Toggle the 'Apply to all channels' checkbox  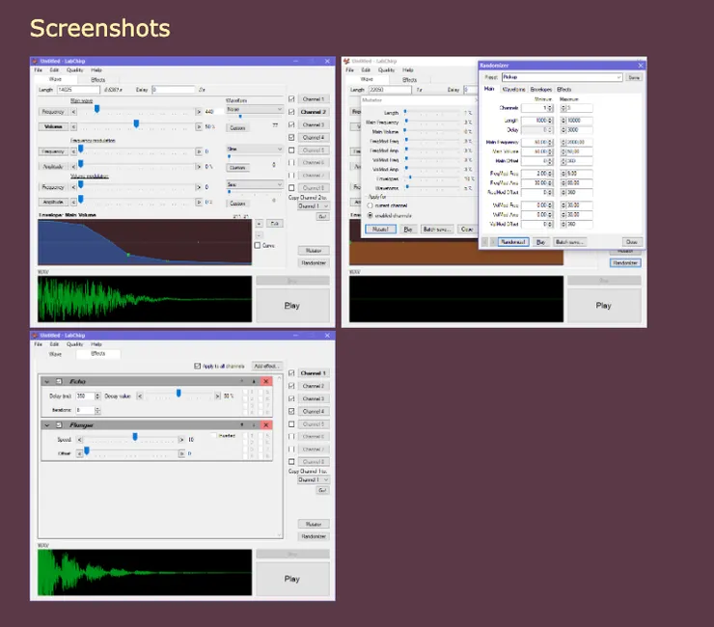197,367
